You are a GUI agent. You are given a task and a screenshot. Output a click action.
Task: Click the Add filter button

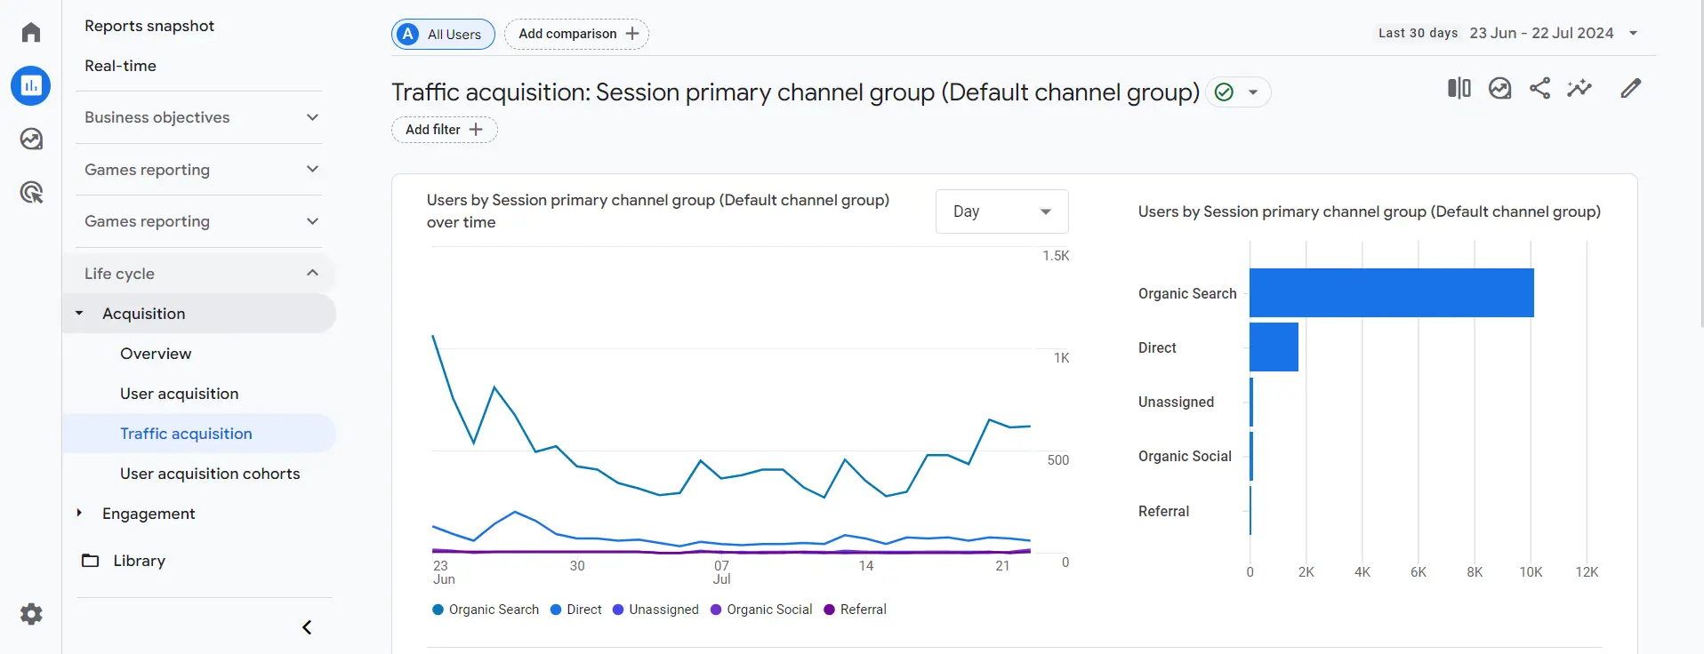[x=444, y=130]
